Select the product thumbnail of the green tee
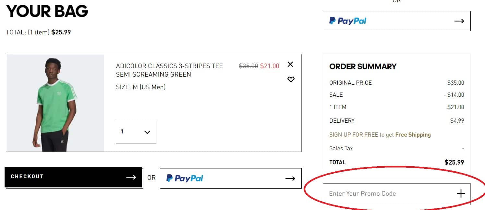The width and height of the screenshot is (485, 210). click(55, 103)
